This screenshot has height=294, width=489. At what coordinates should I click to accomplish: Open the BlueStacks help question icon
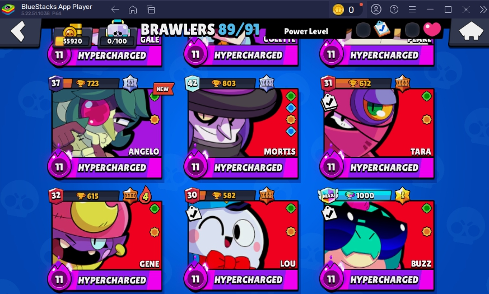click(394, 10)
